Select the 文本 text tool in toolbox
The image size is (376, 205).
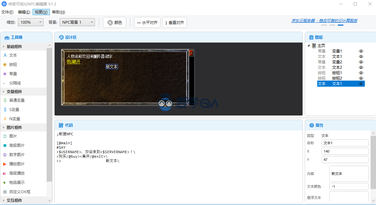13,55
